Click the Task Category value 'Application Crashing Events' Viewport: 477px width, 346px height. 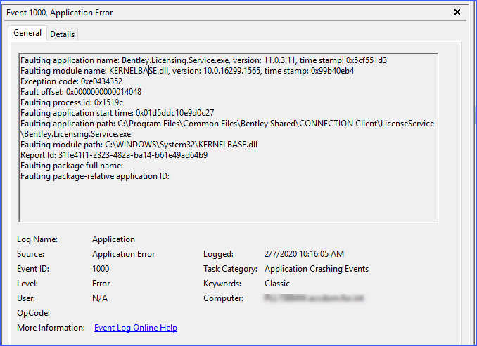(317, 269)
